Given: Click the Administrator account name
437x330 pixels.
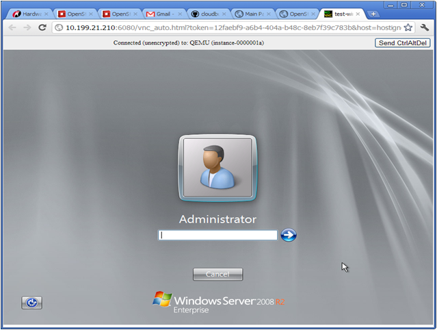Looking at the screenshot, I should (217, 219).
